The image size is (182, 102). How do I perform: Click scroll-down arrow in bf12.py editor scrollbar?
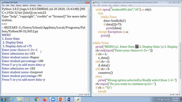180,92
